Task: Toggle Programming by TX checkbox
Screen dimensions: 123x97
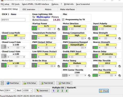Action: (x=63, y=20)
